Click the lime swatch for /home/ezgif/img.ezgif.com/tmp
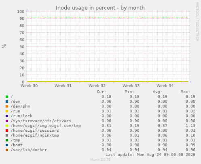Image resolution: width=201 pixels, height=164 pixels. [7, 126]
